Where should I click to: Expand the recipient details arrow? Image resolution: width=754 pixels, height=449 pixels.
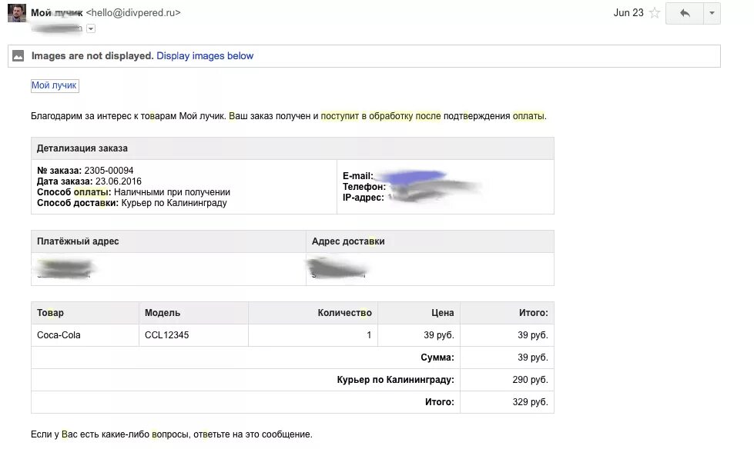pos(91,27)
